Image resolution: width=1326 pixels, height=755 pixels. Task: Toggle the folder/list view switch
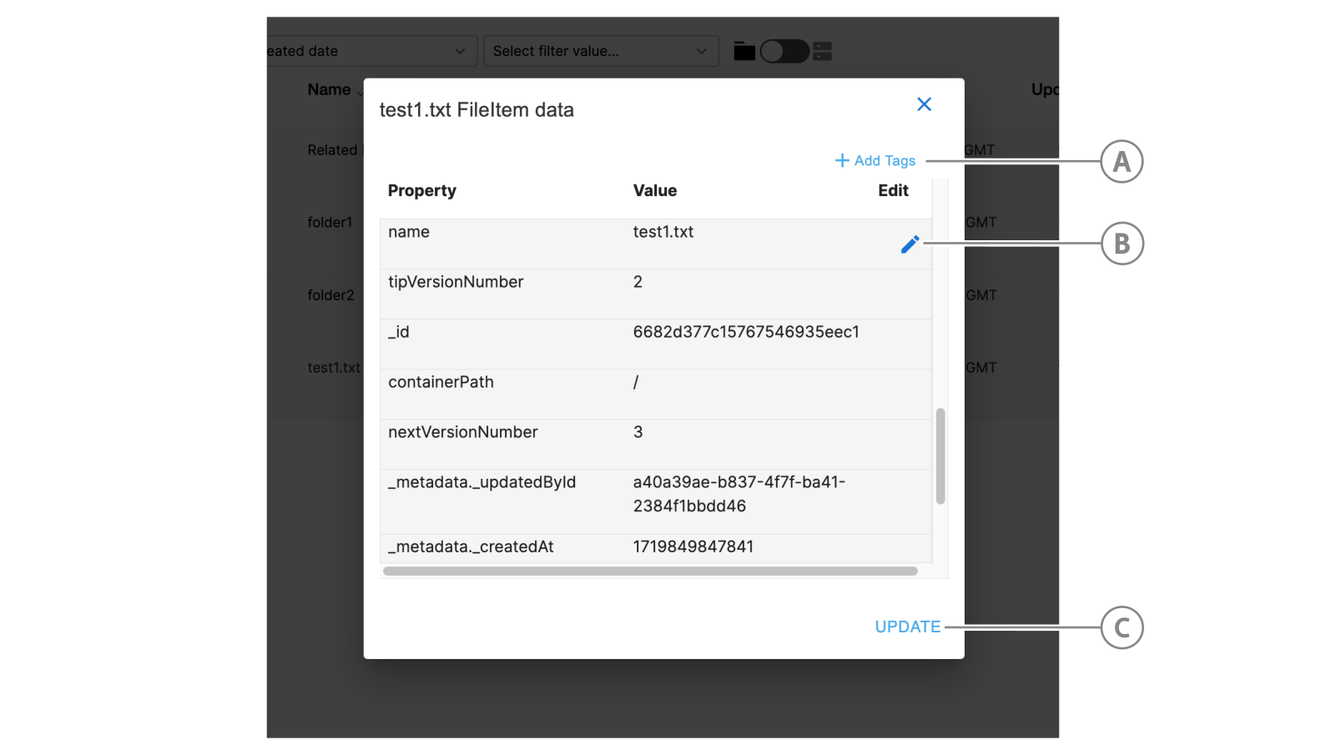coord(784,52)
